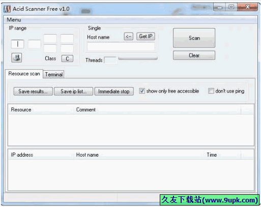Click the Comment column header
The width and height of the screenshot is (261, 207).
[157, 110]
